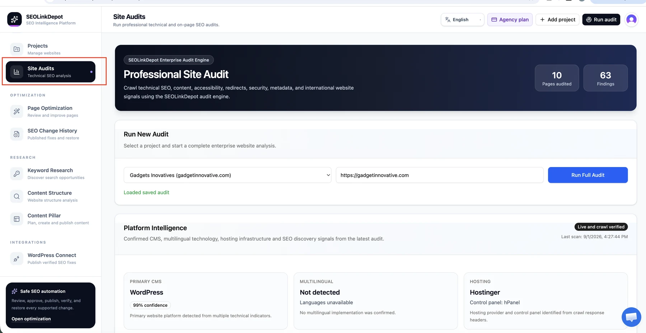Image resolution: width=646 pixels, height=333 pixels.
Task: Click the 63 Findings stat card
Action: pyautogui.click(x=605, y=78)
